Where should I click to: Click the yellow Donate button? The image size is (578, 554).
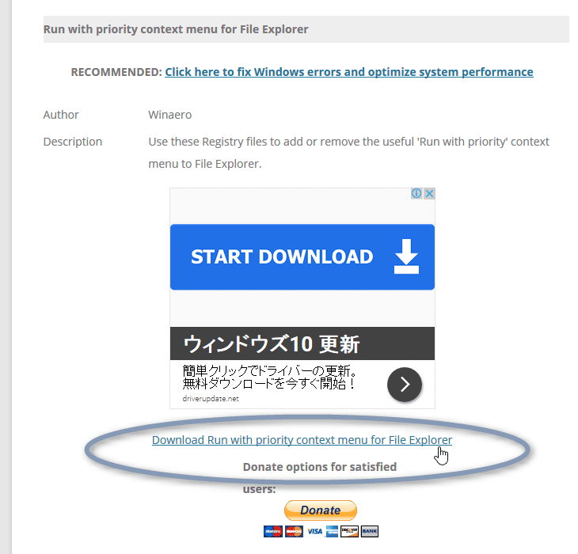coord(321,510)
